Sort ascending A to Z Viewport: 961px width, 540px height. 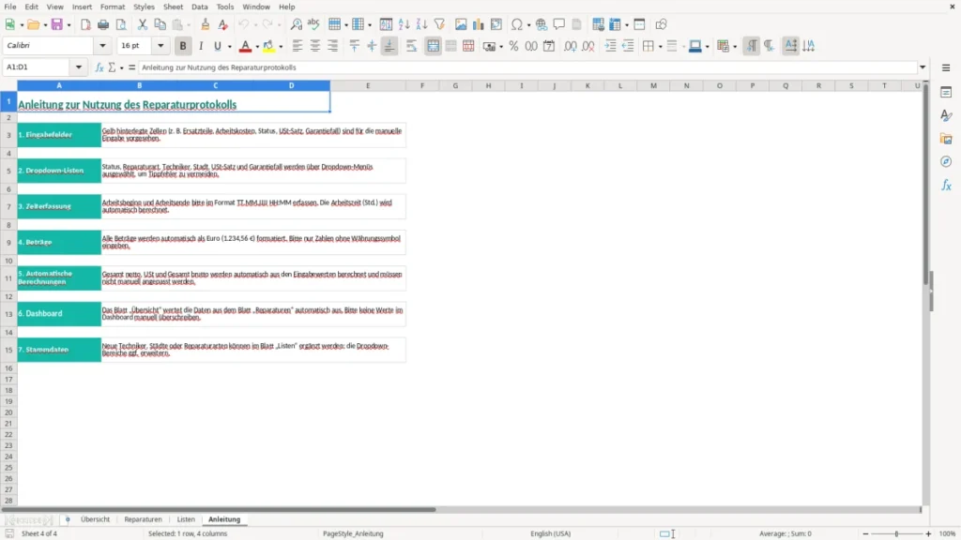[x=404, y=24]
